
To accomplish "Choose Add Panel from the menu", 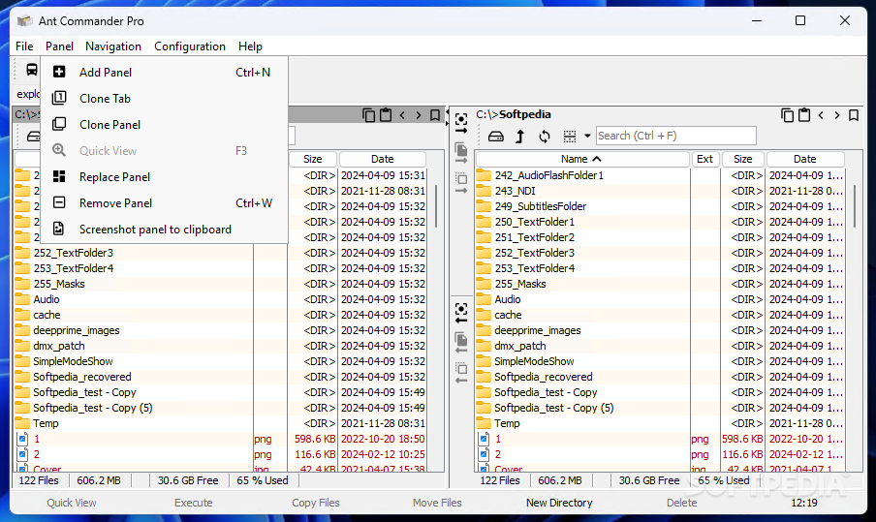I will 165,72.
